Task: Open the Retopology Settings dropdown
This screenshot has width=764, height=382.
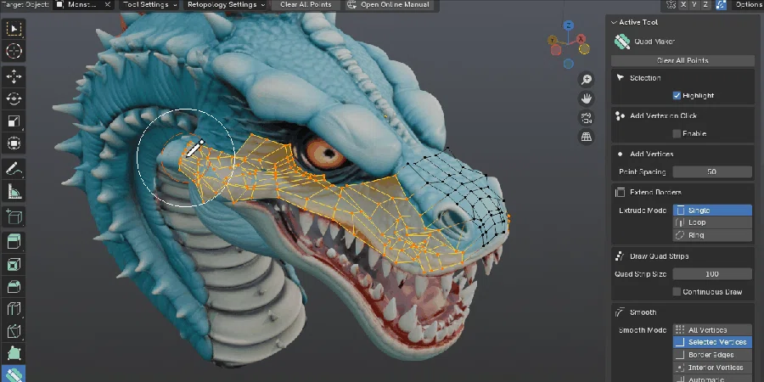Action: click(x=226, y=4)
